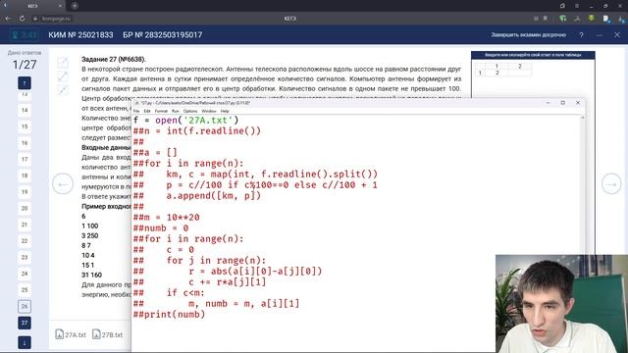Select task 21 in sidebar
The image size is (628, 353).
click(25, 225)
